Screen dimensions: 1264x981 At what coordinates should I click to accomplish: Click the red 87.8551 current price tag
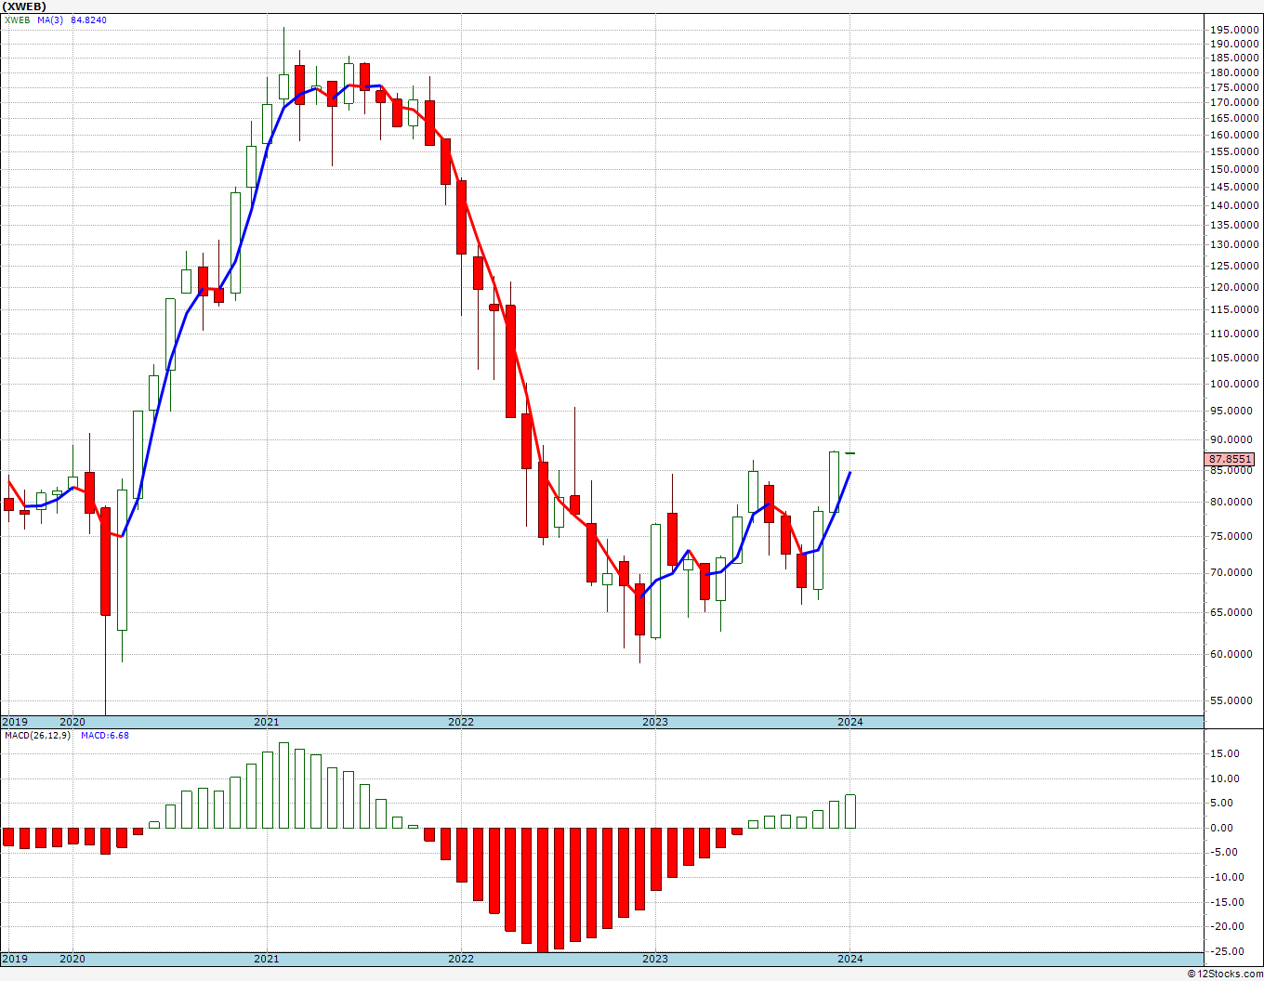1230,459
